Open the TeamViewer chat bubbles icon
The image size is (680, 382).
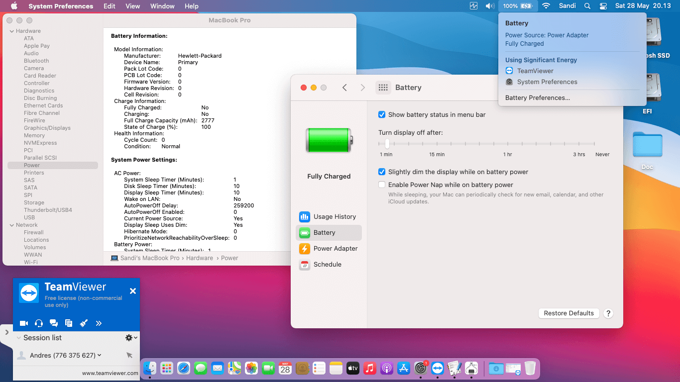[54, 323]
